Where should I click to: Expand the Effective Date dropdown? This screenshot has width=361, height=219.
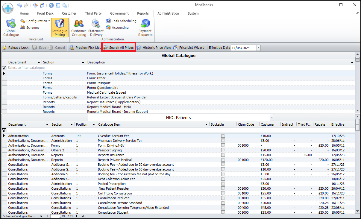pyautogui.click(x=259, y=48)
